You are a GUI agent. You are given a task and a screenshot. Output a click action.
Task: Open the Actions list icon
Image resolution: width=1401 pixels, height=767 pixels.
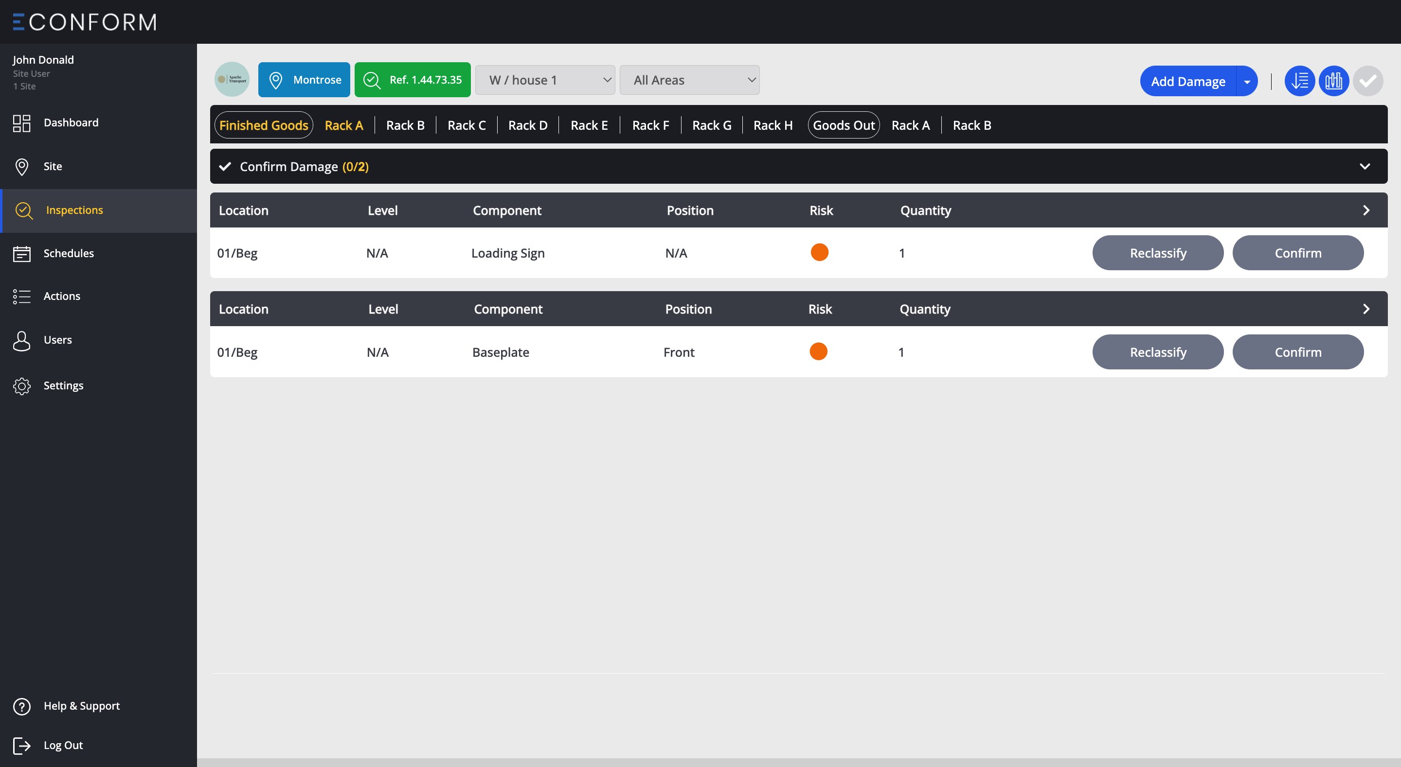click(x=22, y=296)
